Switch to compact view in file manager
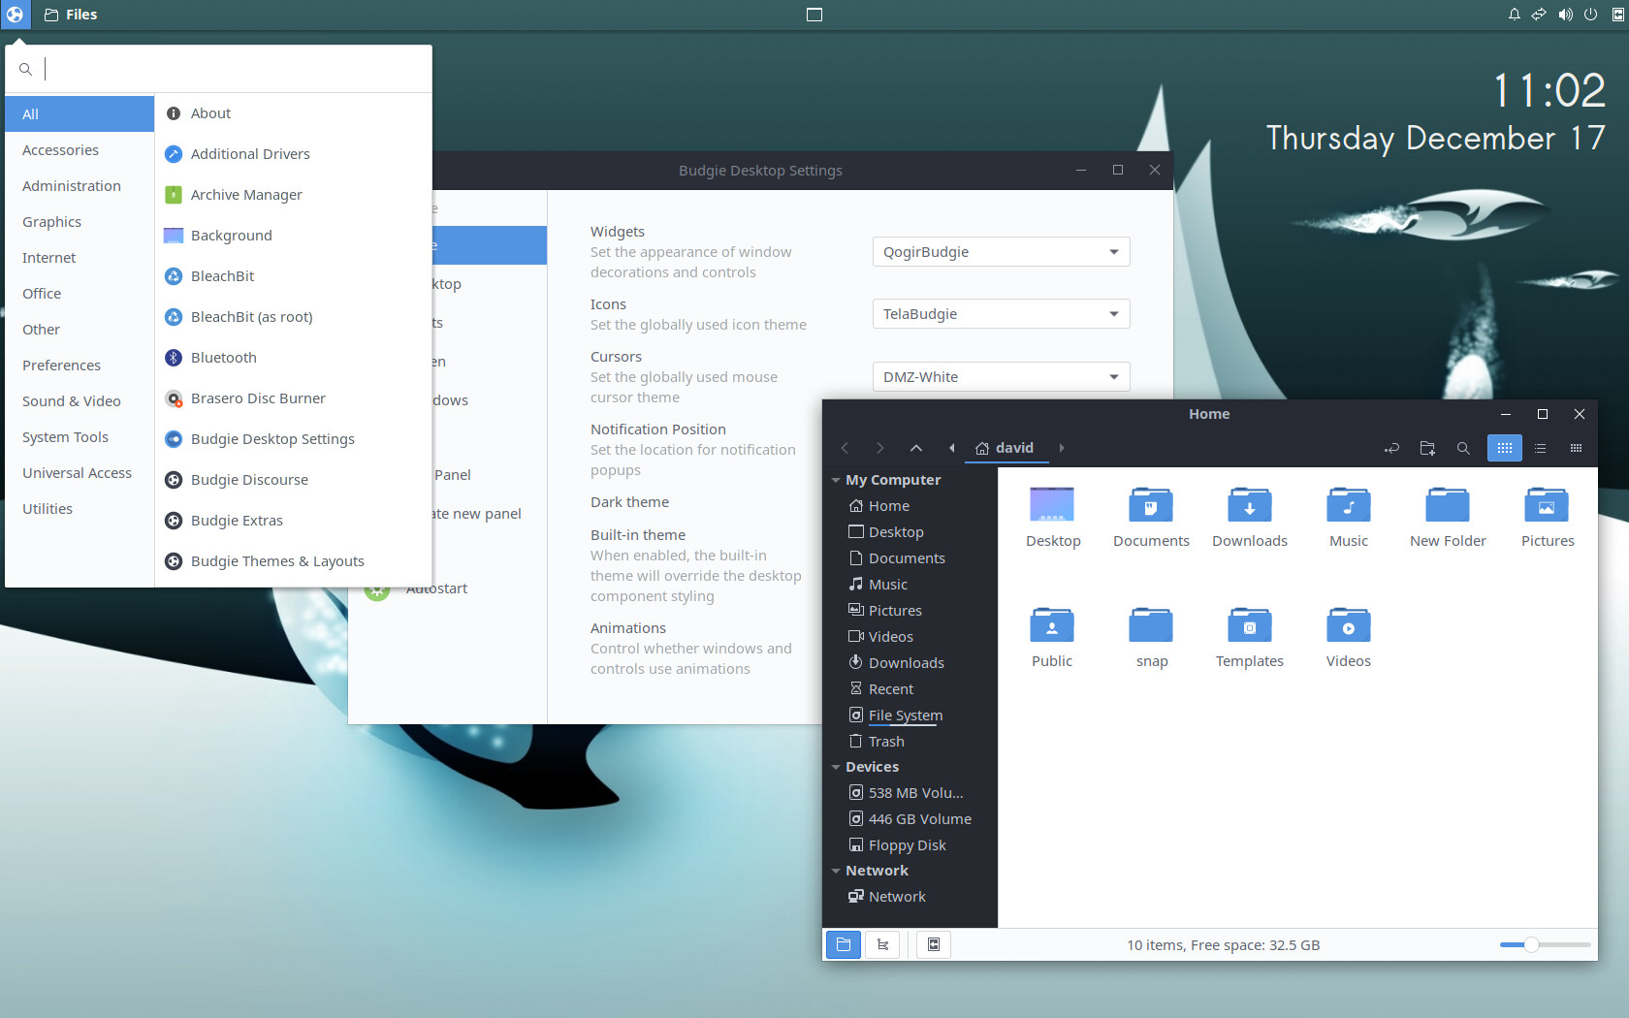1629x1018 pixels. click(x=1576, y=448)
